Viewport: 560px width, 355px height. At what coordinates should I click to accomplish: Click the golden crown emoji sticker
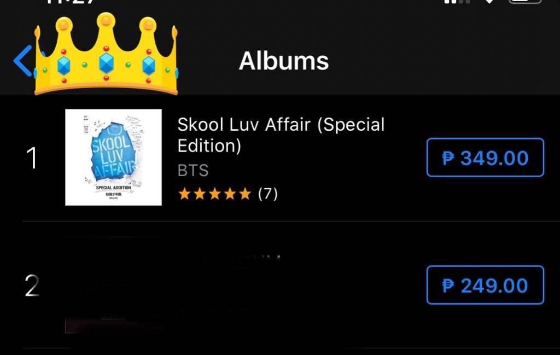tap(106, 54)
